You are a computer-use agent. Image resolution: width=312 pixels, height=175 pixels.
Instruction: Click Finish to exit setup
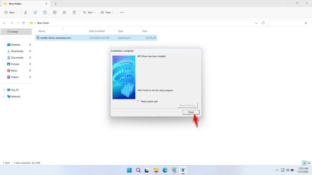[x=190, y=112]
